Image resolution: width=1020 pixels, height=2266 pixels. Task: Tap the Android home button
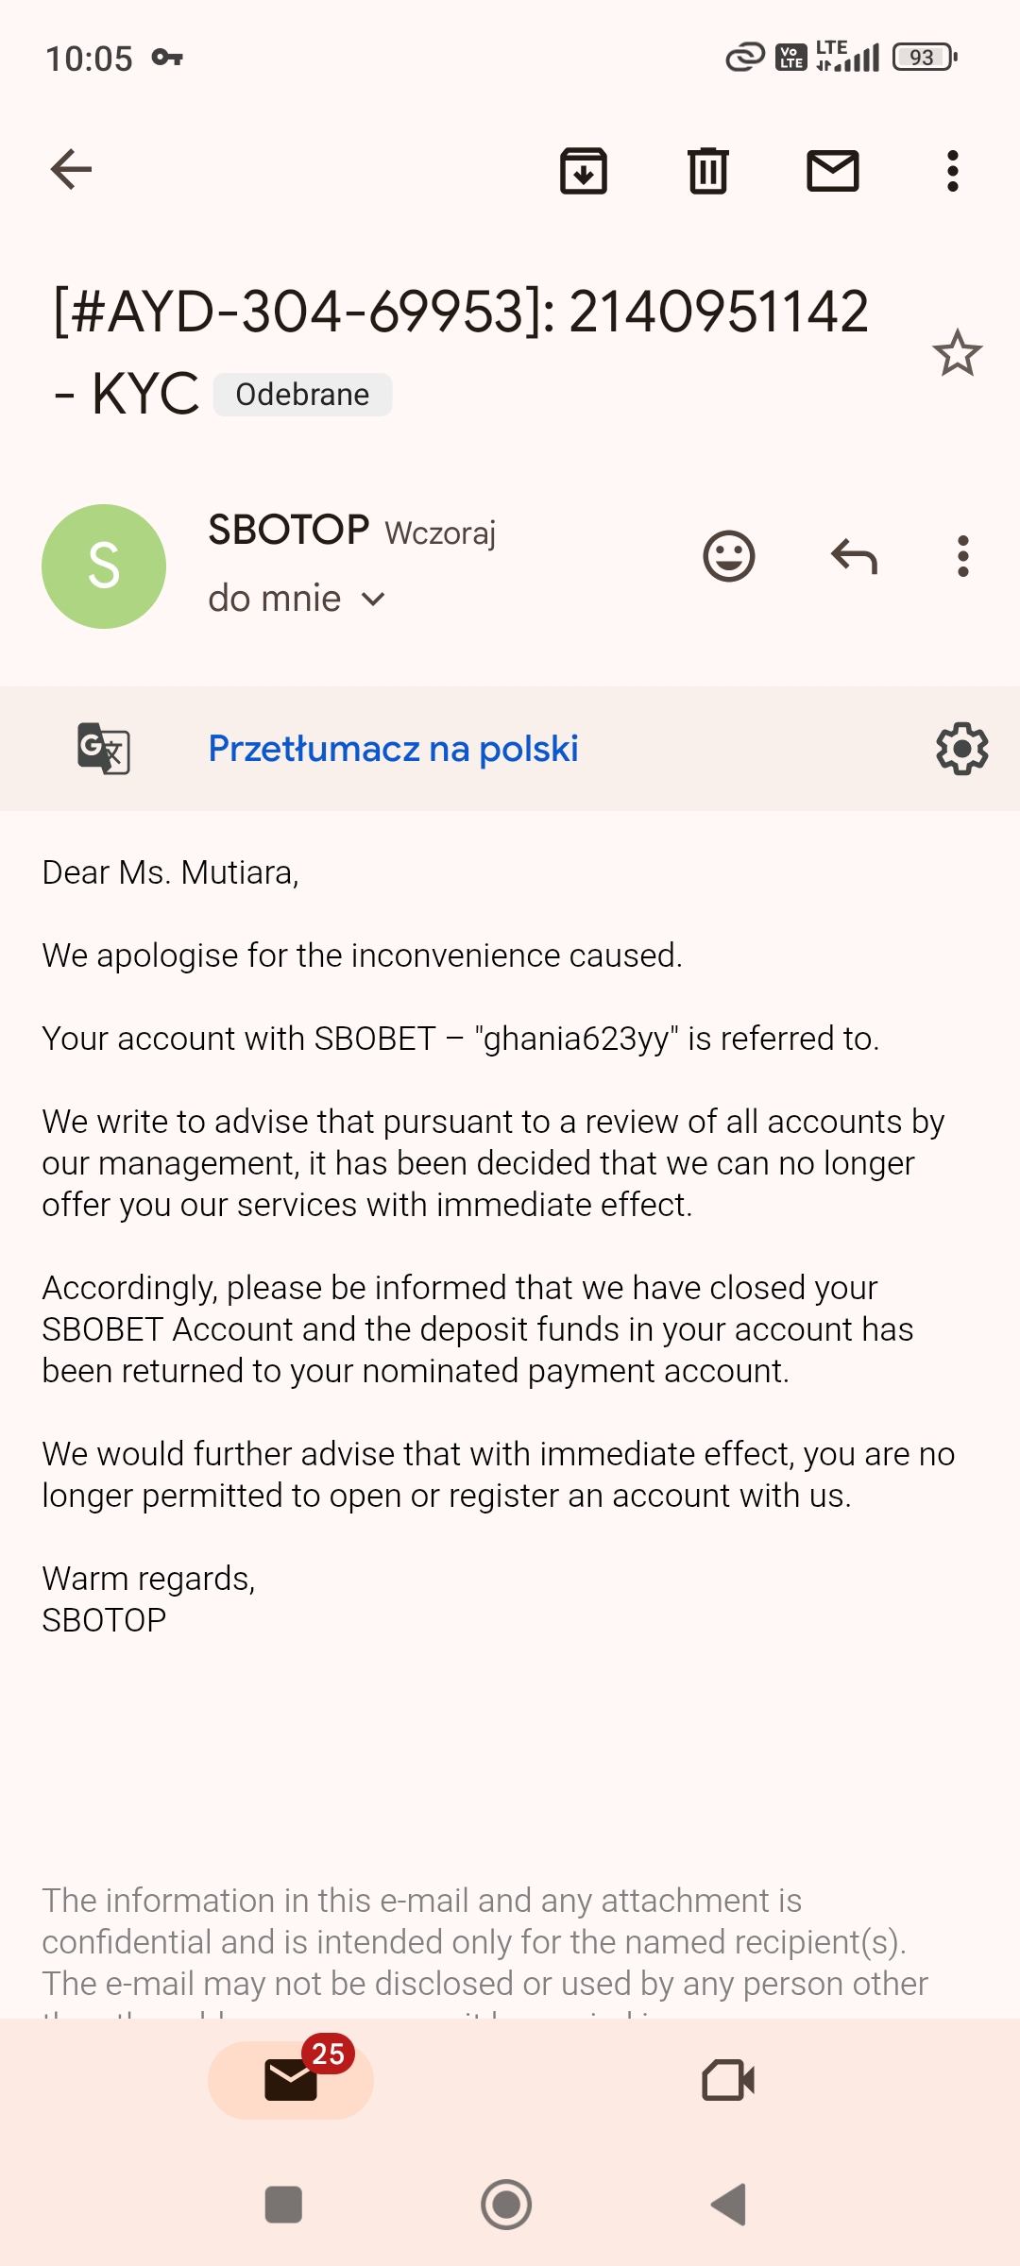coord(506,2205)
